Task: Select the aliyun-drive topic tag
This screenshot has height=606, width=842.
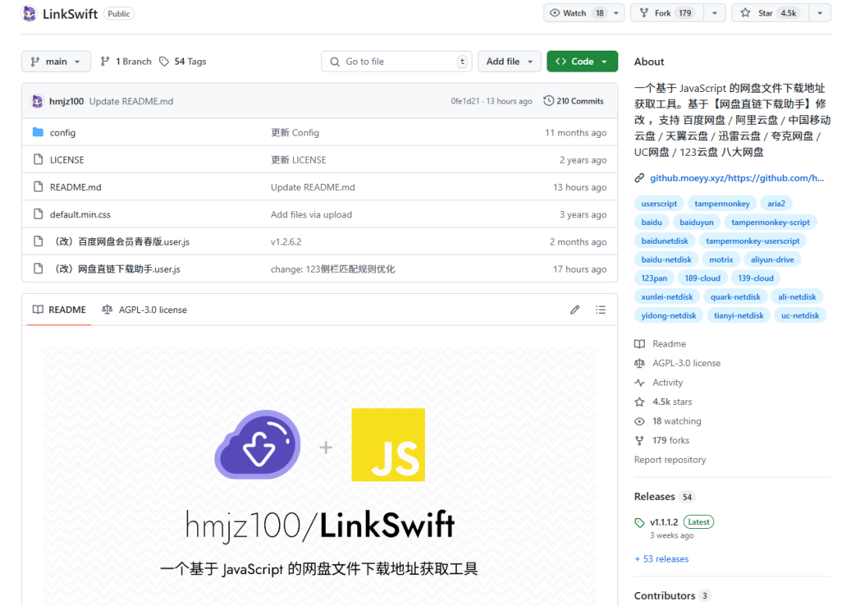Action: pyautogui.click(x=772, y=259)
